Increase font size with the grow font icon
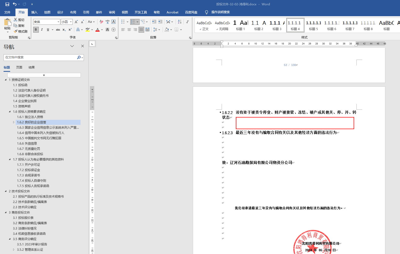Viewport: 400px width, 254px height. pyautogui.click(x=76, y=22)
